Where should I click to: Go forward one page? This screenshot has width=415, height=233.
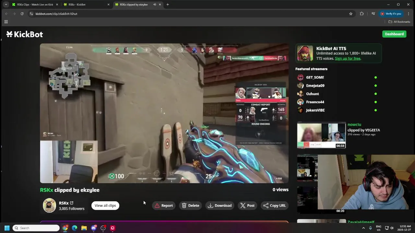[x=14, y=14]
